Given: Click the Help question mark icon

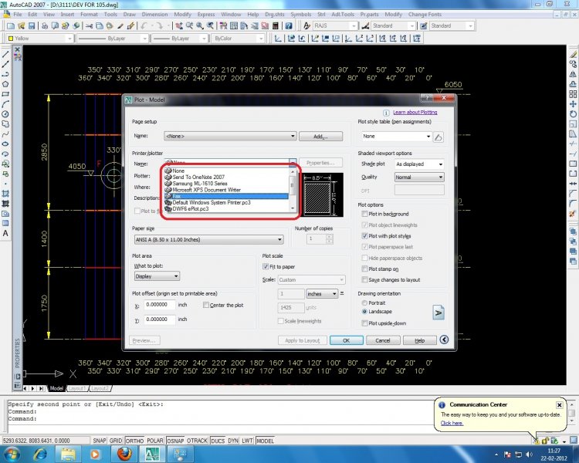Looking at the screenshot, I should click(289, 25).
